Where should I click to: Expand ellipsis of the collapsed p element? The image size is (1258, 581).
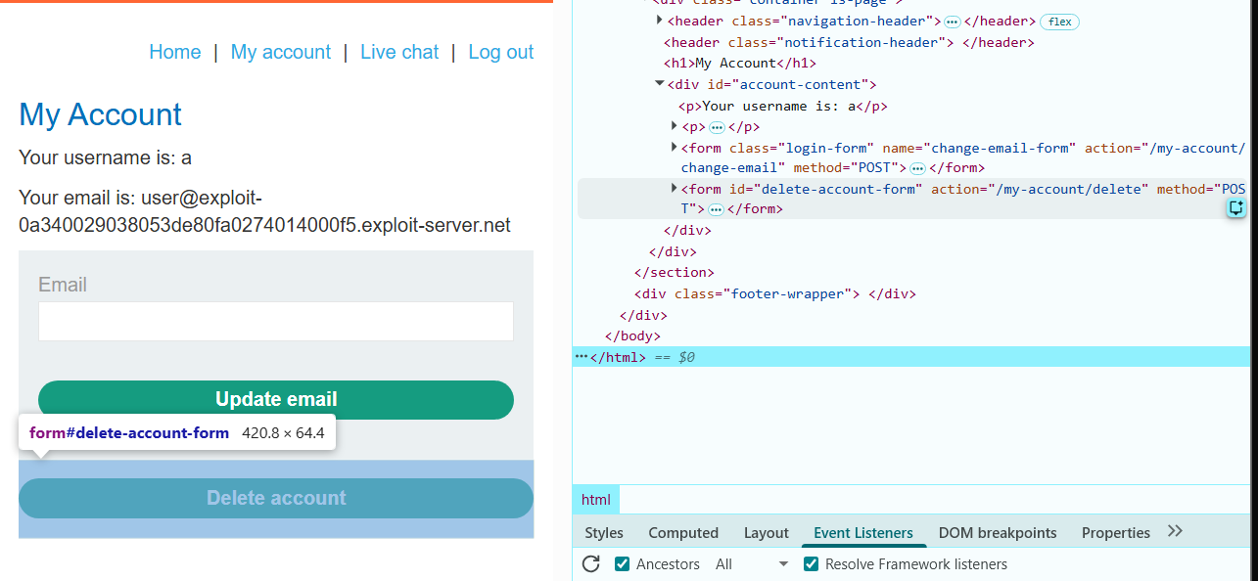point(717,127)
